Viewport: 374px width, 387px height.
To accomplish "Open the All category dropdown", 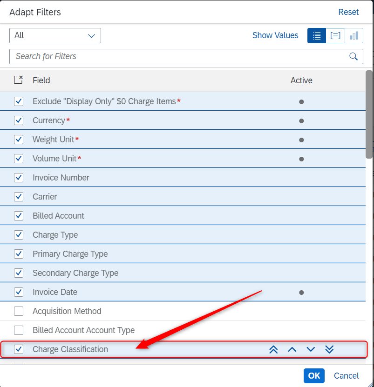I will tap(55, 35).
